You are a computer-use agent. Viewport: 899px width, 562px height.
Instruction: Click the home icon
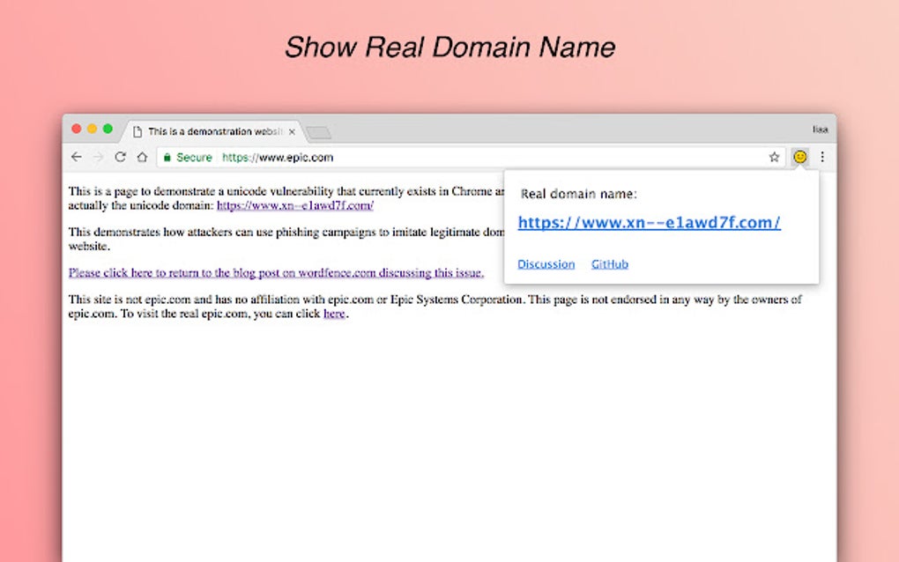pyautogui.click(x=142, y=157)
